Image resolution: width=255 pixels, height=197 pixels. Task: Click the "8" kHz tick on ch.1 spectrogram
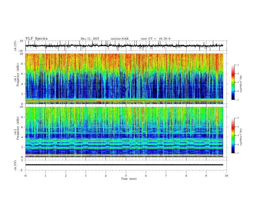(22, 64)
